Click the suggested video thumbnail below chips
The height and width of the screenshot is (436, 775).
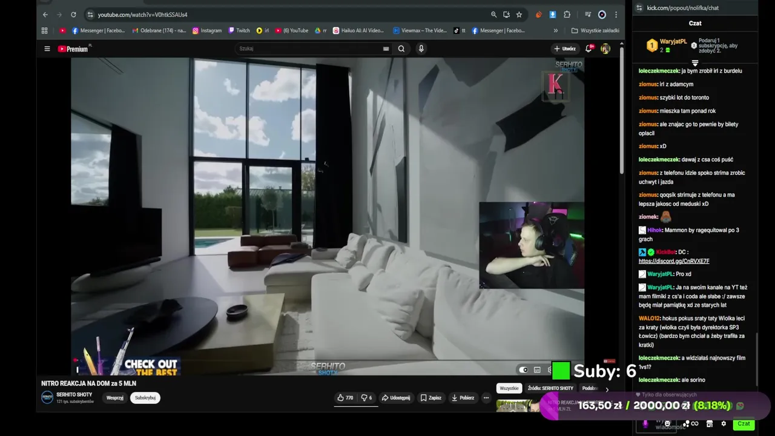[518, 406]
